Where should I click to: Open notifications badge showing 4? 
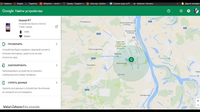(188, 11)
